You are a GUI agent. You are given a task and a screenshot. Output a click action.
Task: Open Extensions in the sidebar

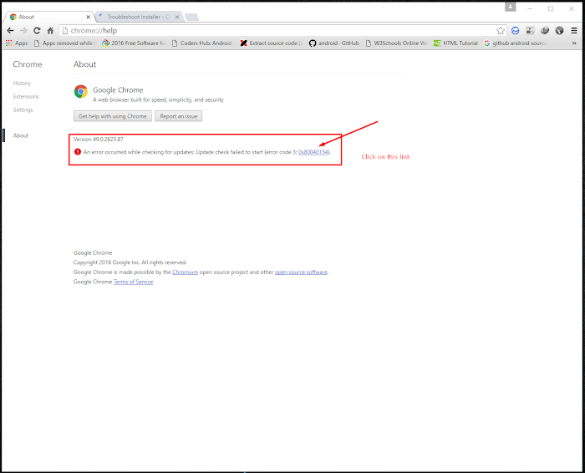(x=26, y=97)
